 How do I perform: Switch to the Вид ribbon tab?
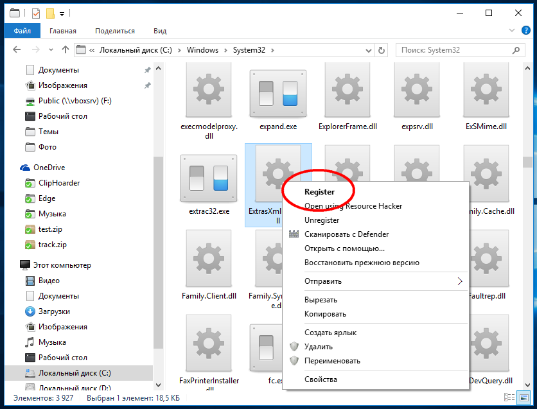tap(160, 31)
